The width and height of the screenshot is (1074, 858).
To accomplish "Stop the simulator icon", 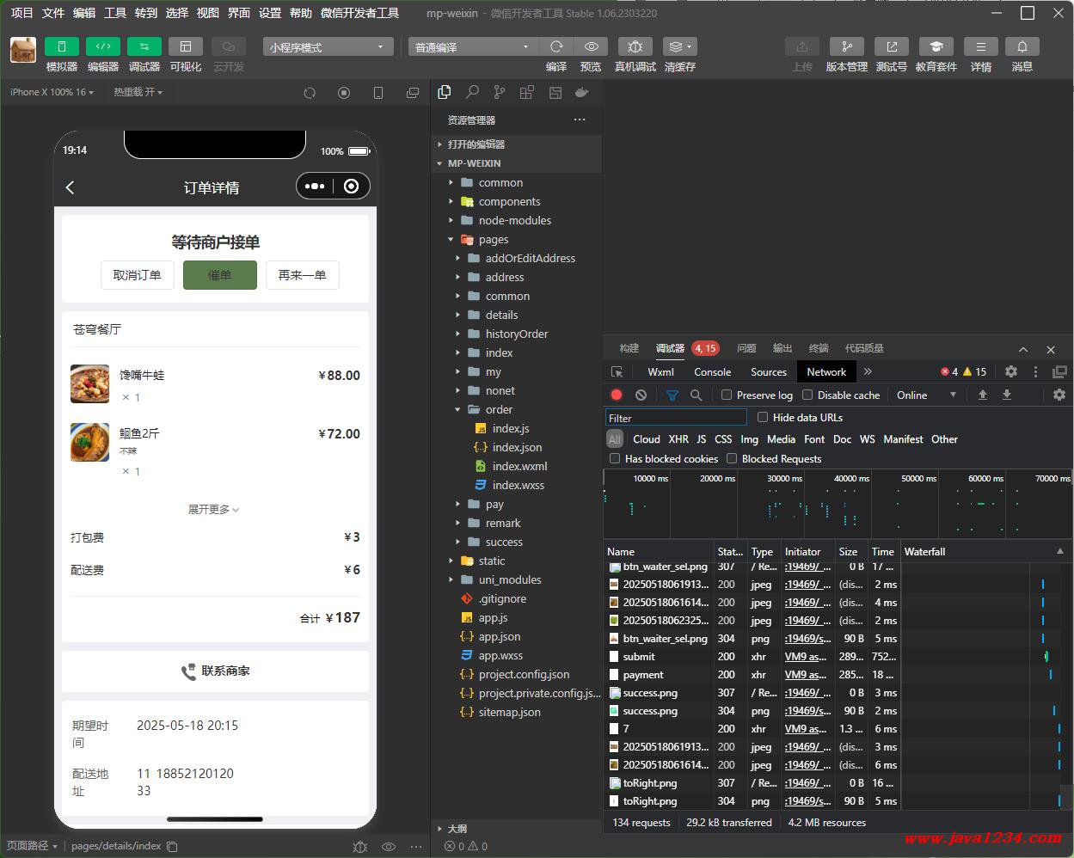I will coord(344,93).
